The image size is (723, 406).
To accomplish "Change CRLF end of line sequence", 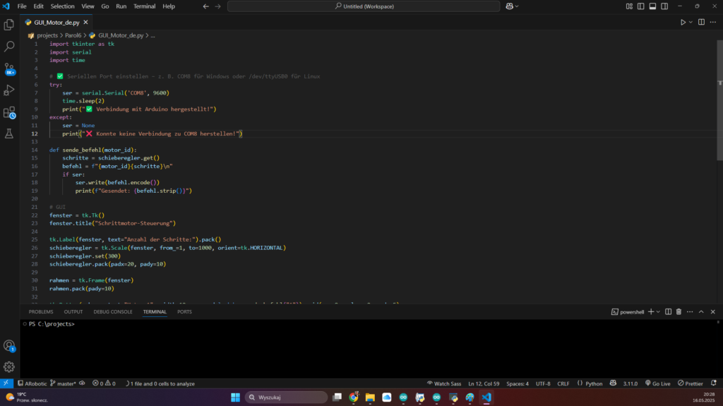I will point(563,383).
